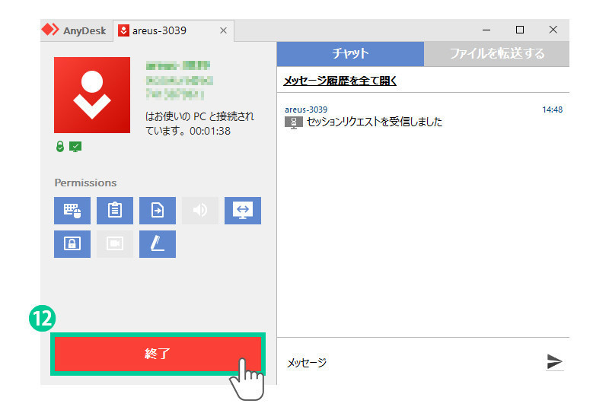
Task: Toggle keyboard and mouse control permission
Action: pos(72,211)
